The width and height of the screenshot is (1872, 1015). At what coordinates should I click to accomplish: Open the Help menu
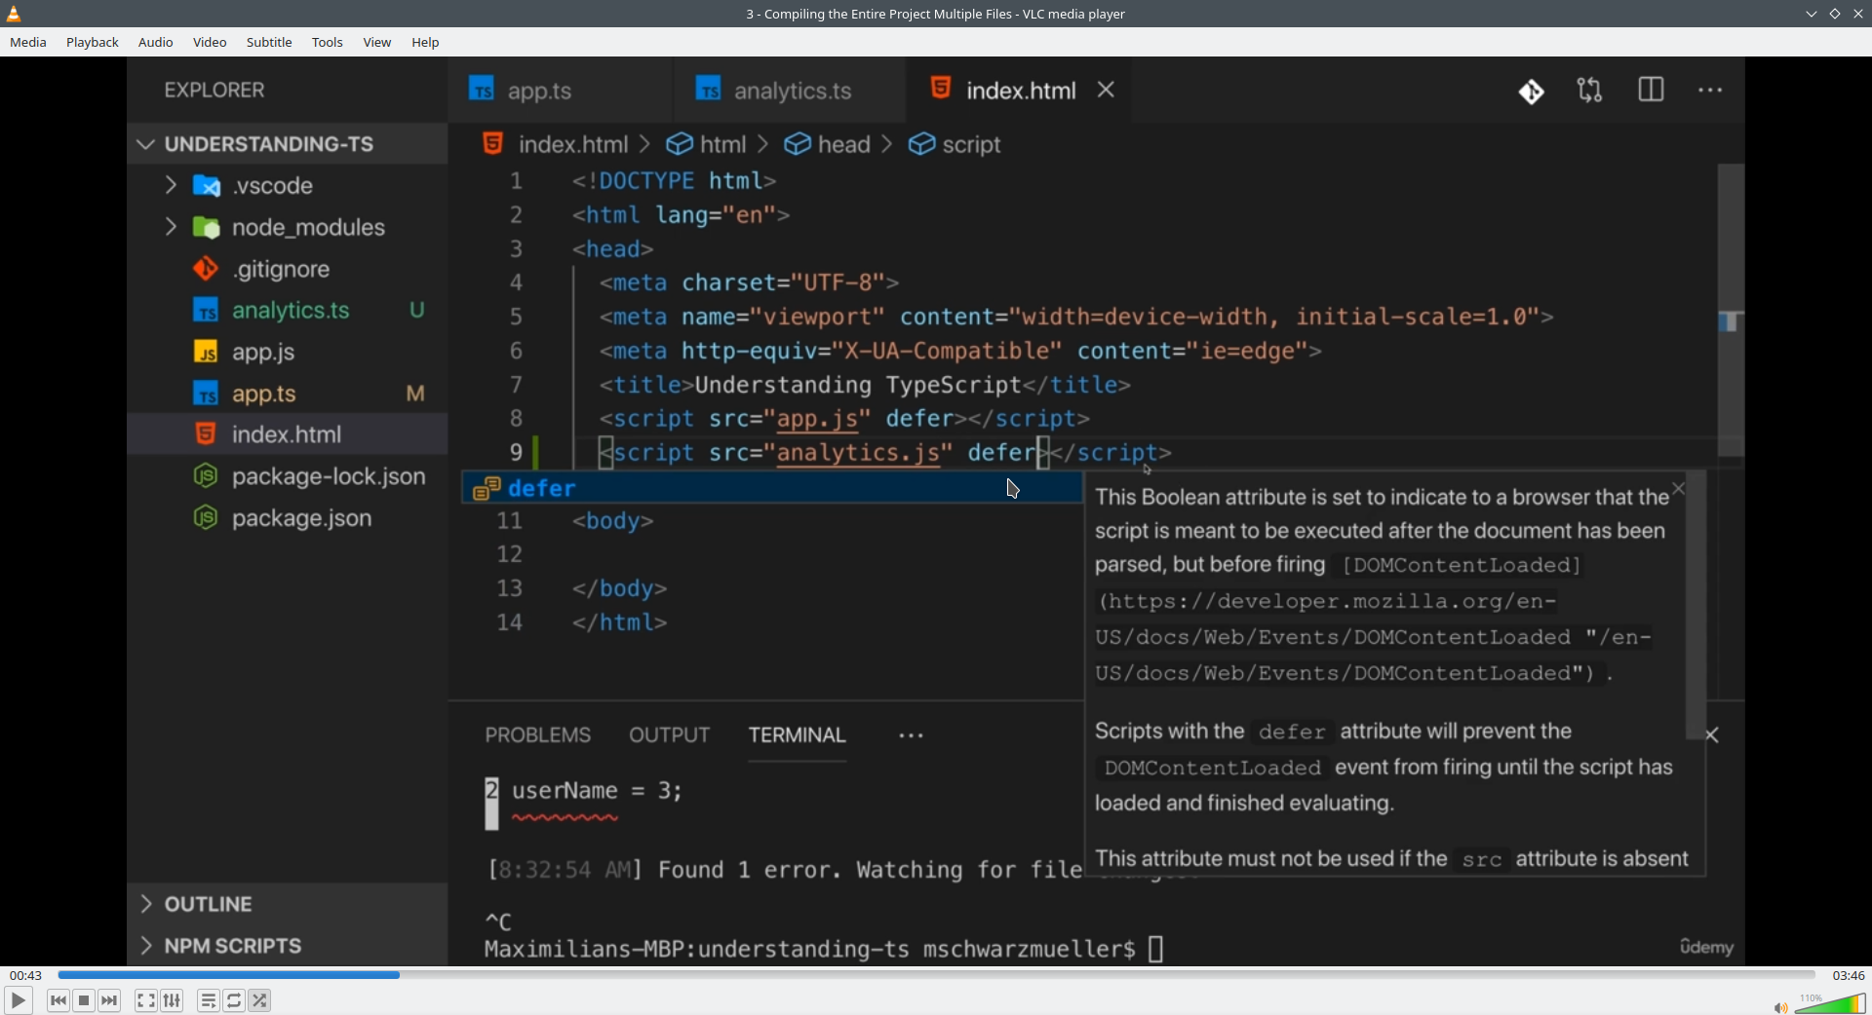coord(425,42)
